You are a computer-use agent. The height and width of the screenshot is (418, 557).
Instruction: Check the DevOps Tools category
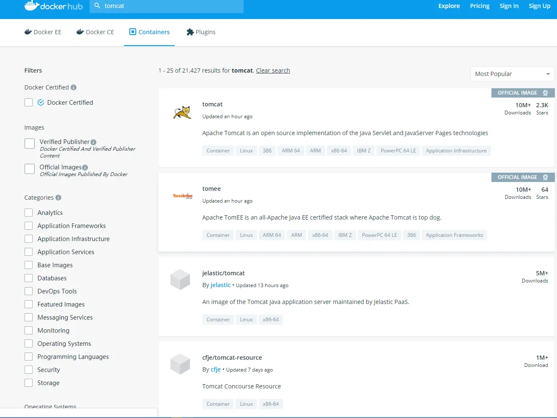pyautogui.click(x=29, y=291)
